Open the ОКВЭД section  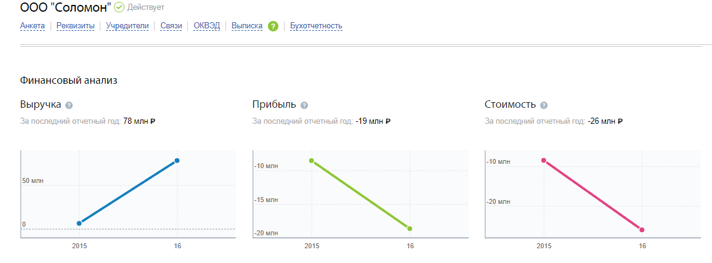[206, 26]
